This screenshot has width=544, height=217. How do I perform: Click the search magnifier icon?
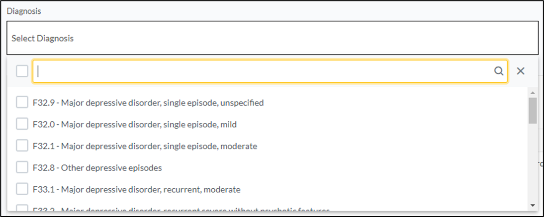[498, 71]
